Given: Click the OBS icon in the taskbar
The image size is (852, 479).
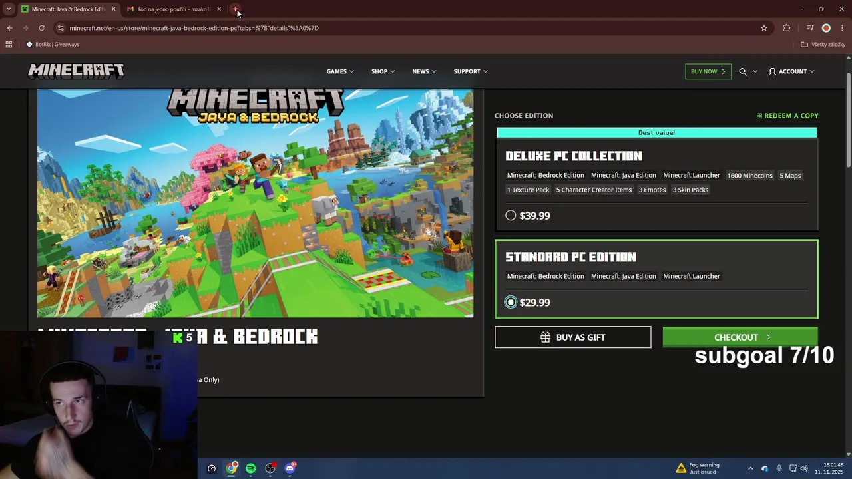Looking at the screenshot, I should click(x=270, y=468).
